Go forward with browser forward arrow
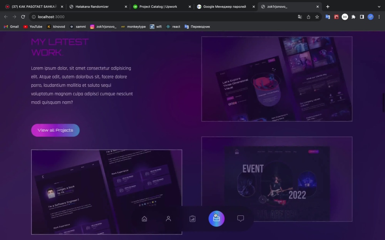The height and width of the screenshot is (240, 385). point(15,17)
